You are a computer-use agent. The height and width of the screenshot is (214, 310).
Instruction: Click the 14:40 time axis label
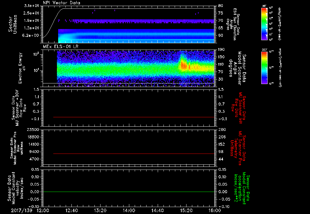(157, 210)
